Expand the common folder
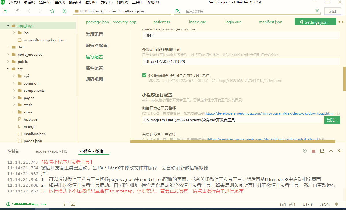Image resolution: width=346 pixels, height=210 pixels. pyautogui.click(x=14, y=83)
